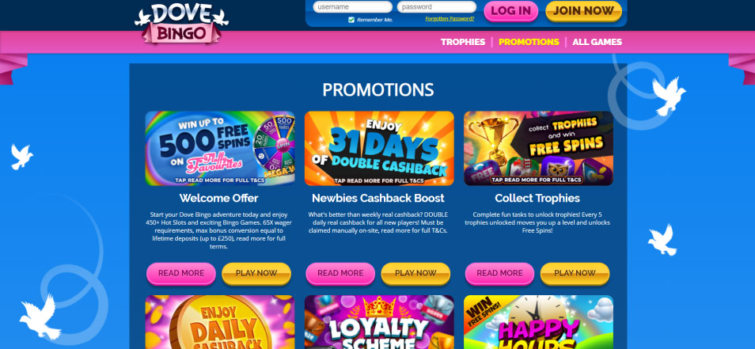755x349 pixels.
Task: Open the Forgotten Password link
Action: tap(450, 19)
